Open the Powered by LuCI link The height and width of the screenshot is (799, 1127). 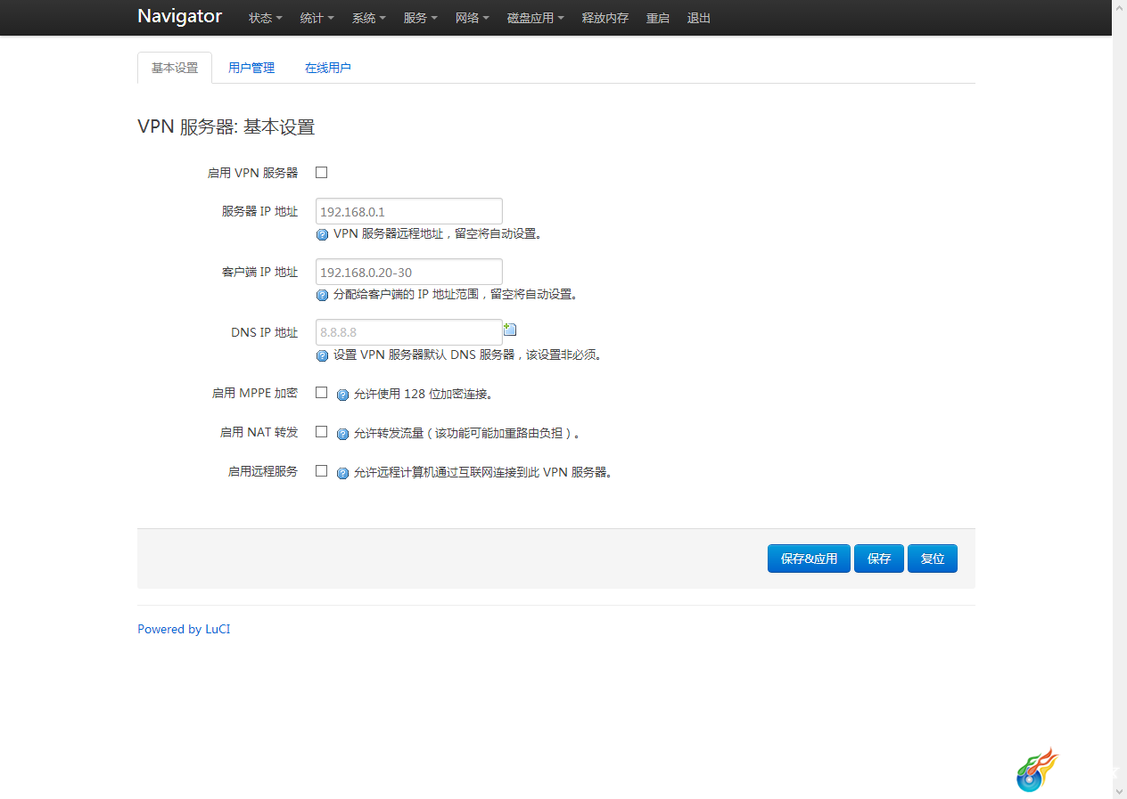tap(184, 629)
